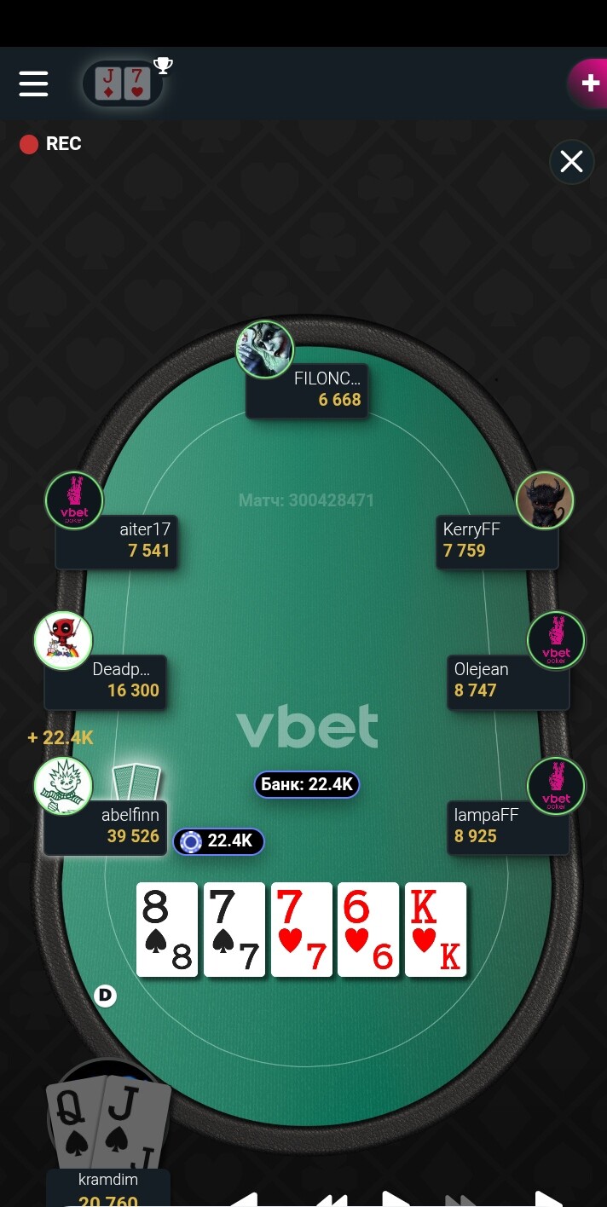Open the J7 hand history badge
The height and width of the screenshot is (1207, 607).
[123, 84]
